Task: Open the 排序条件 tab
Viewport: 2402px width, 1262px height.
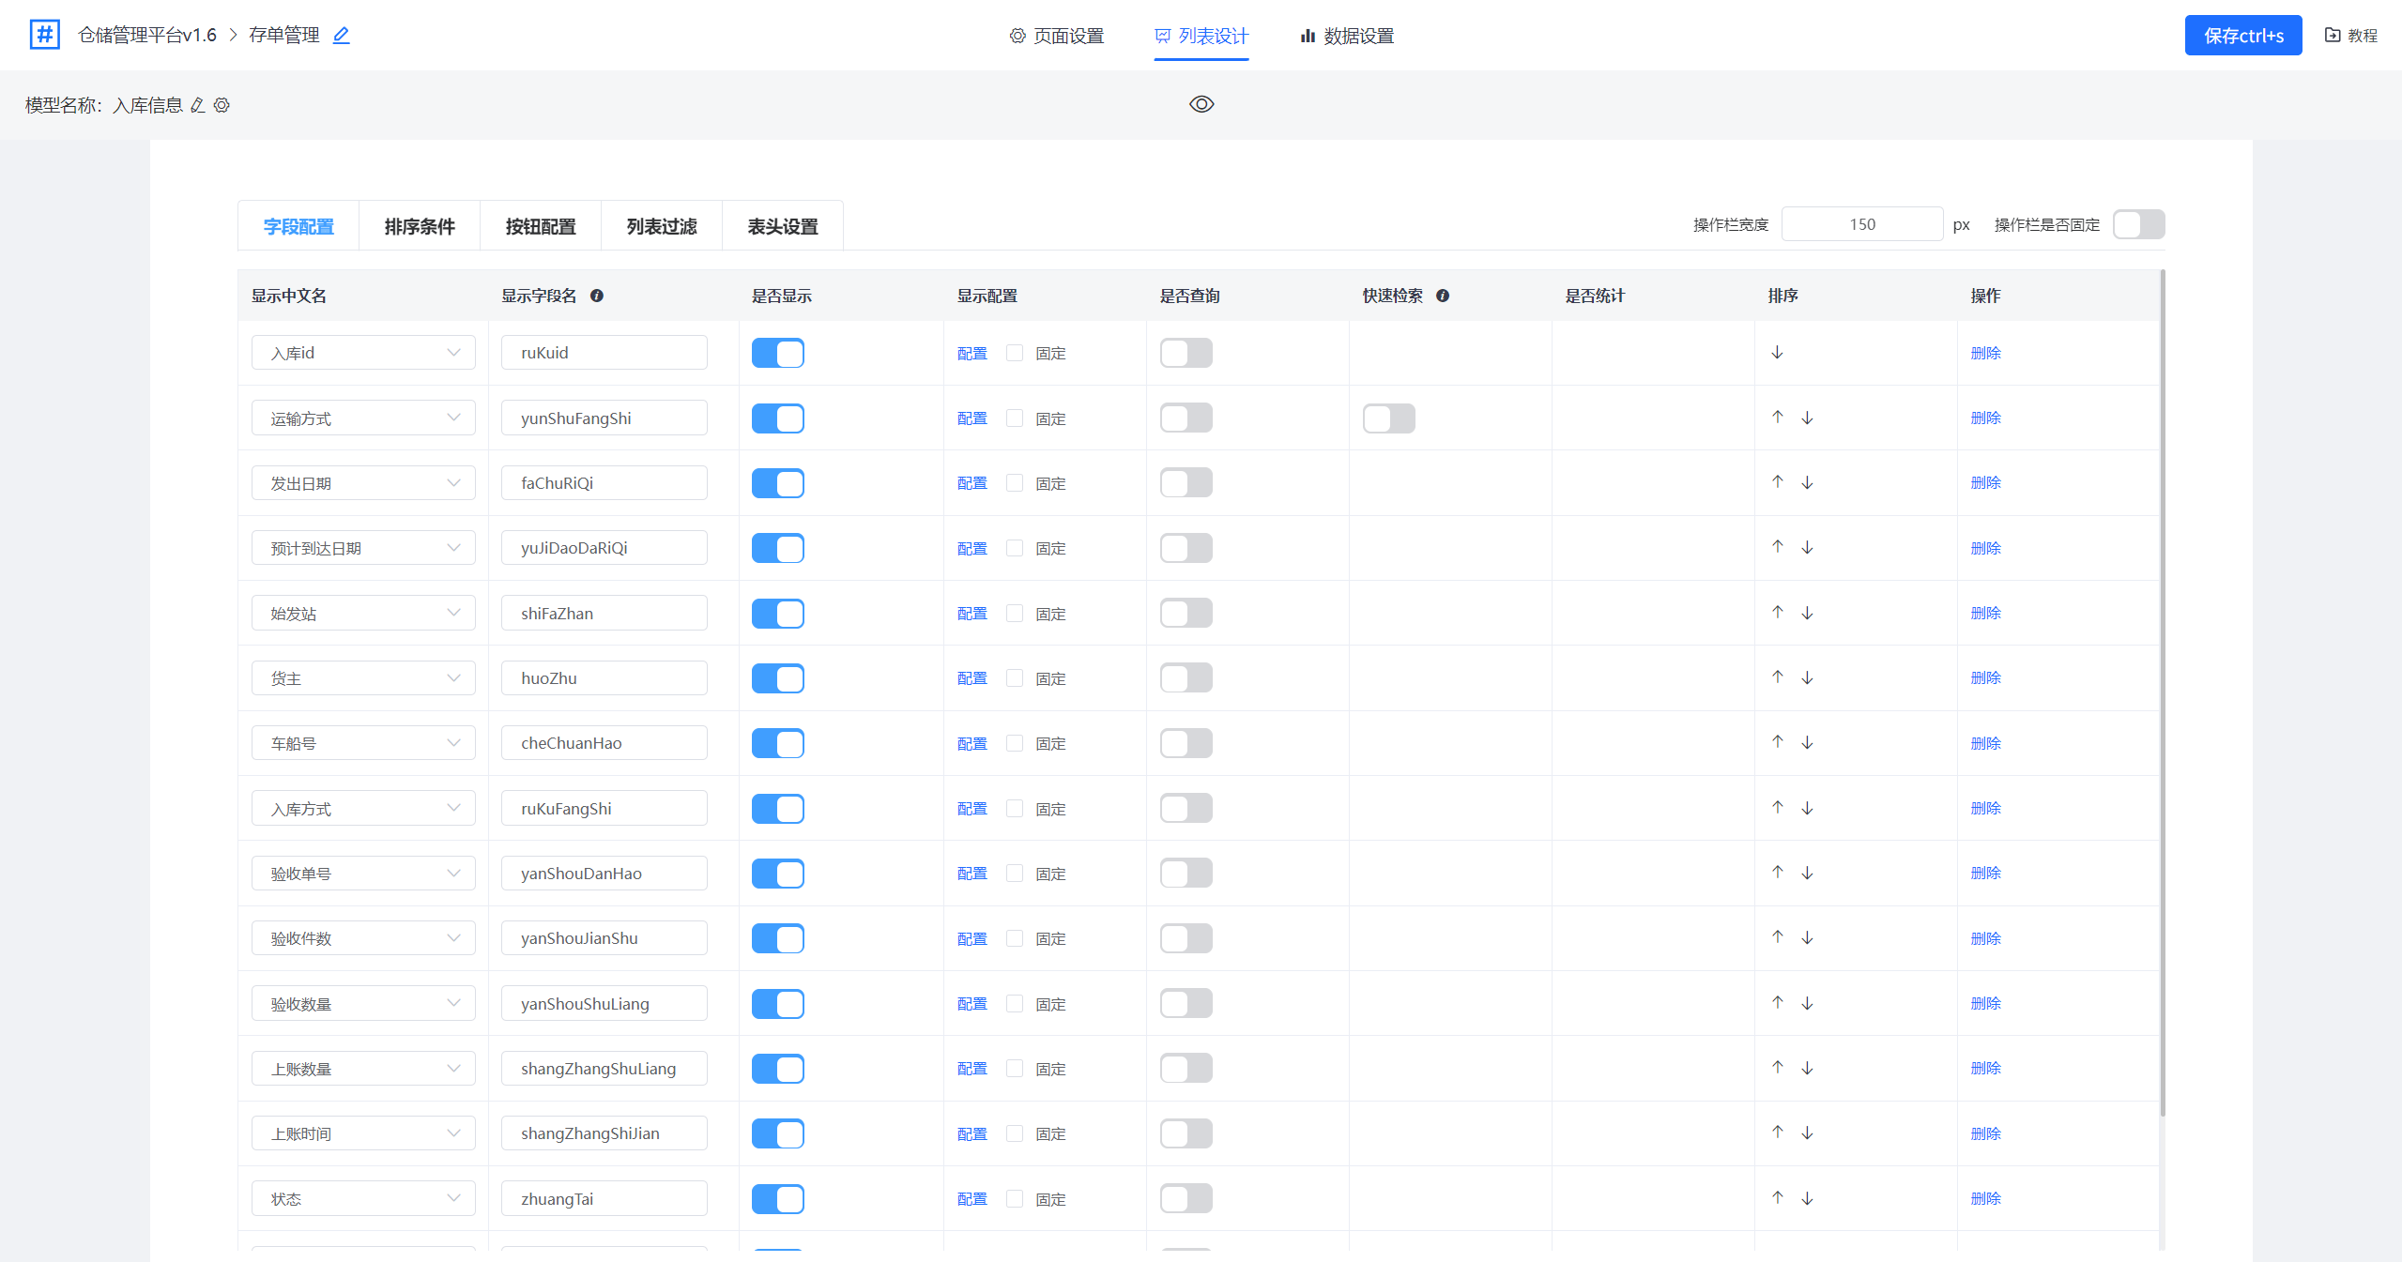Action: (x=420, y=226)
